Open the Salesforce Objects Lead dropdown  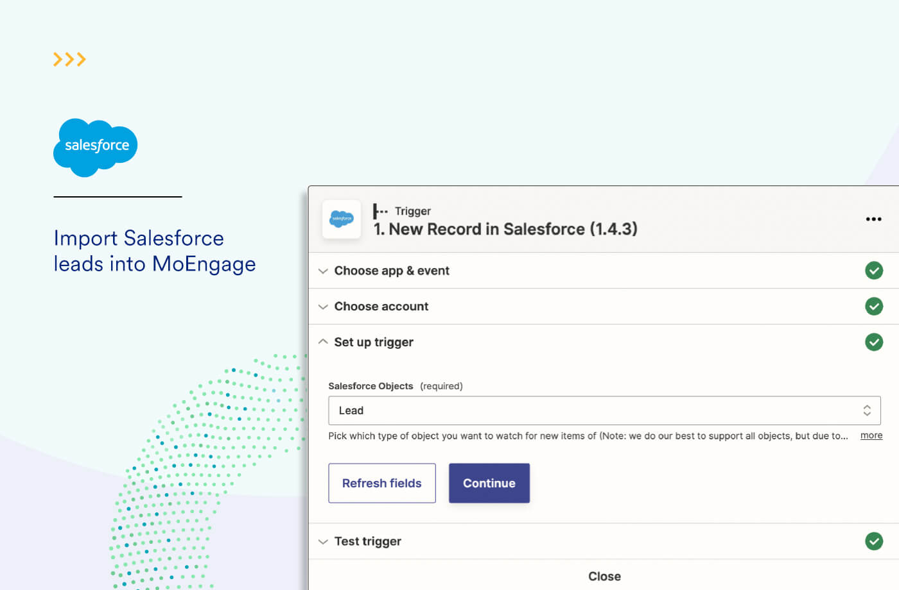click(x=604, y=410)
